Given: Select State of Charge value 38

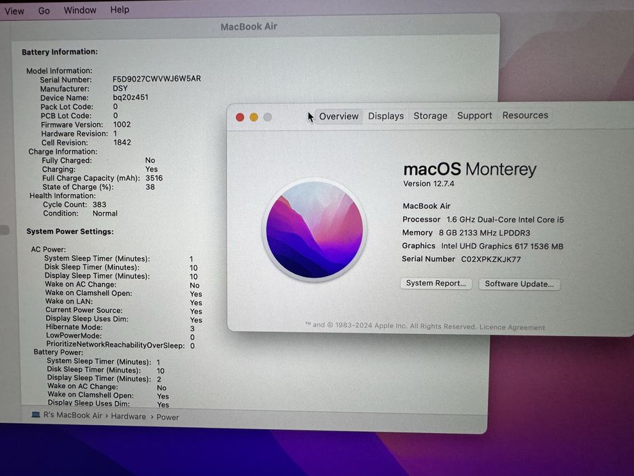Looking at the screenshot, I should click(150, 187).
